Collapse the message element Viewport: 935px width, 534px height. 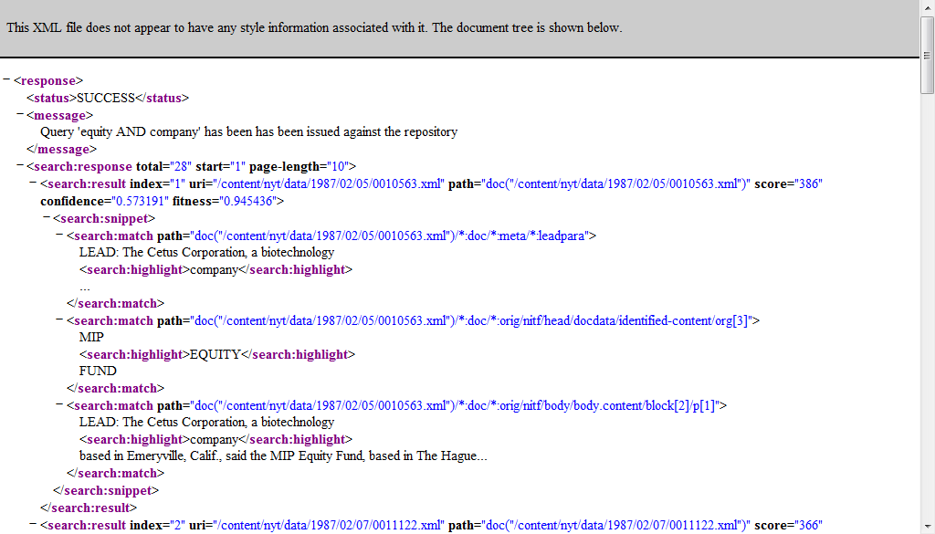point(20,114)
